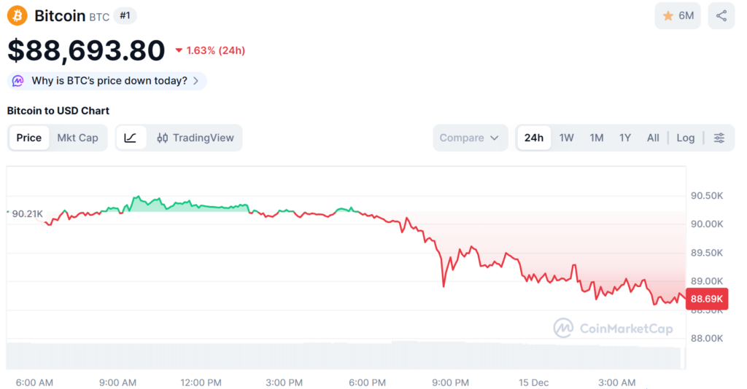Expand "Why is BTC's price down today?" chevron
747x389 pixels.
tap(196, 81)
